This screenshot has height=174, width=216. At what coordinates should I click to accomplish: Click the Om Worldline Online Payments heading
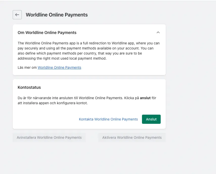pyautogui.click(x=47, y=33)
